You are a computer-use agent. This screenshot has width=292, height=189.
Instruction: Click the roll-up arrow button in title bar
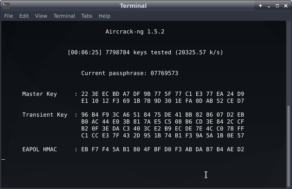click(x=260, y=5)
